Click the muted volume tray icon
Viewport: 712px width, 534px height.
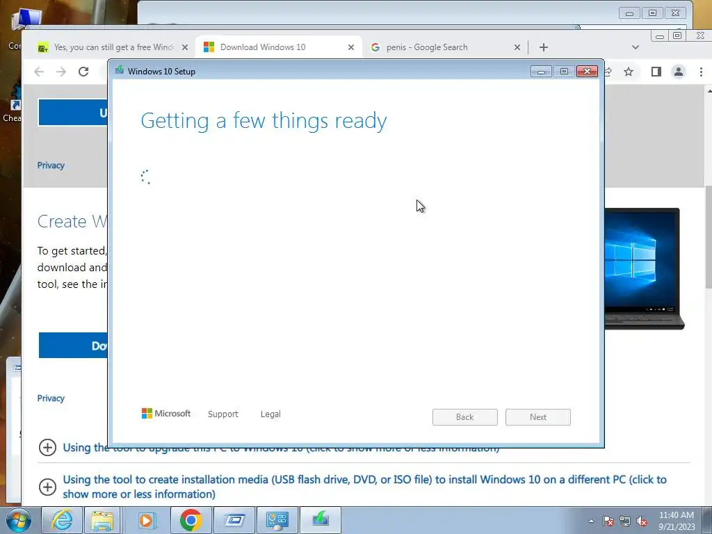(x=642, y=521)
